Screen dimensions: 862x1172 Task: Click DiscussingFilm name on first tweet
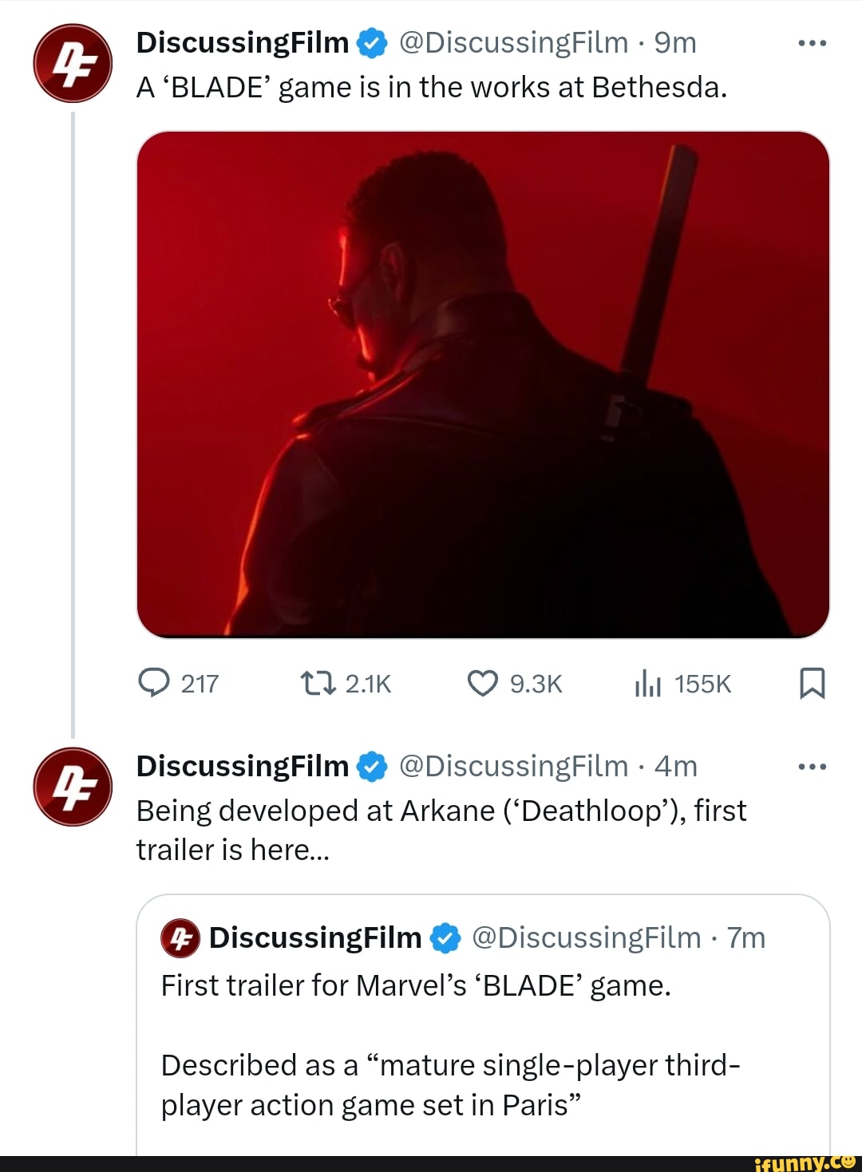point(243,42)
